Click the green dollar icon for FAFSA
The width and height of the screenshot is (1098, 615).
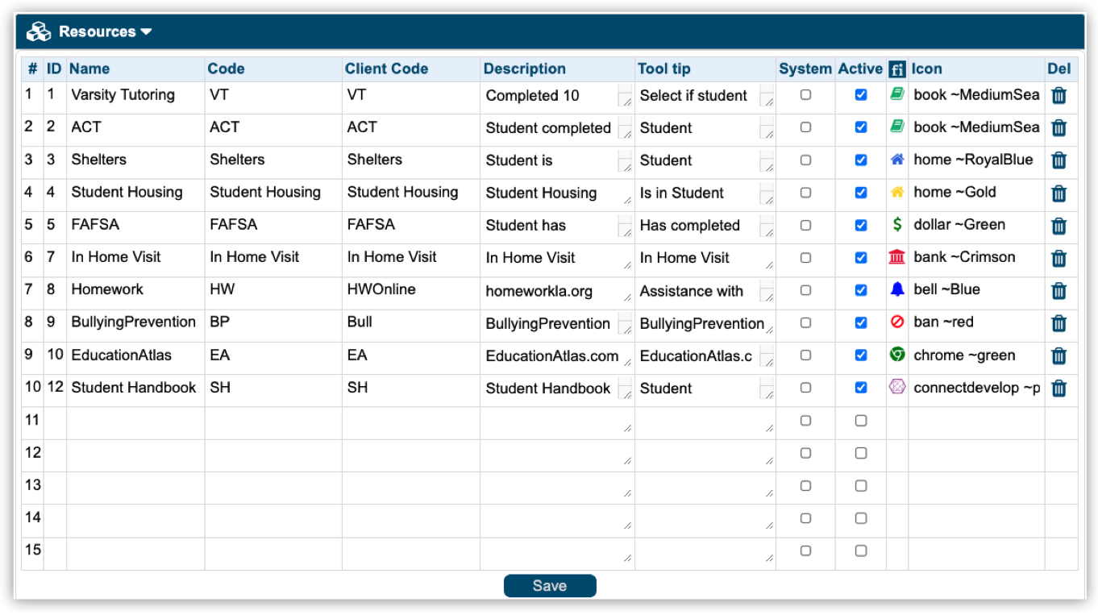(x=896, y=225)
